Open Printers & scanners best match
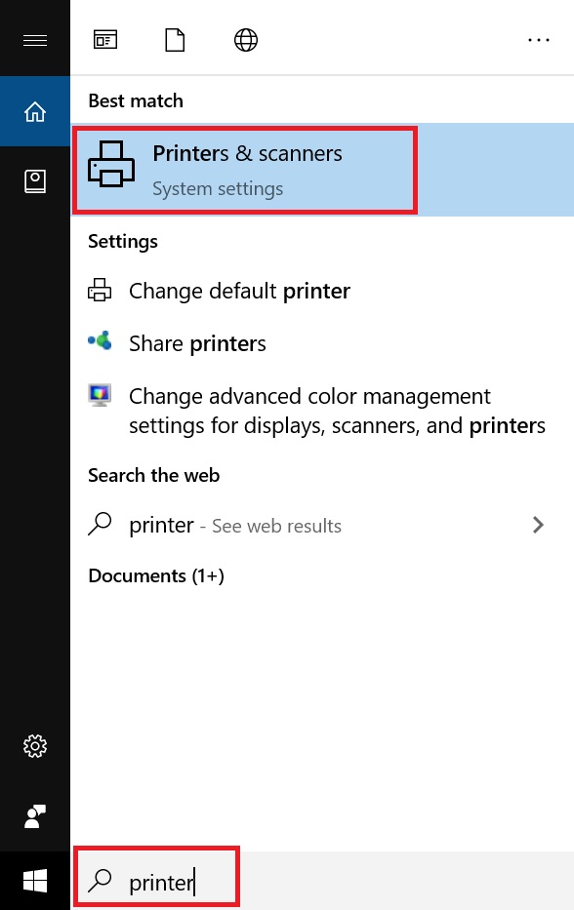Screen dimensions: 574x910 pos(322,170)
